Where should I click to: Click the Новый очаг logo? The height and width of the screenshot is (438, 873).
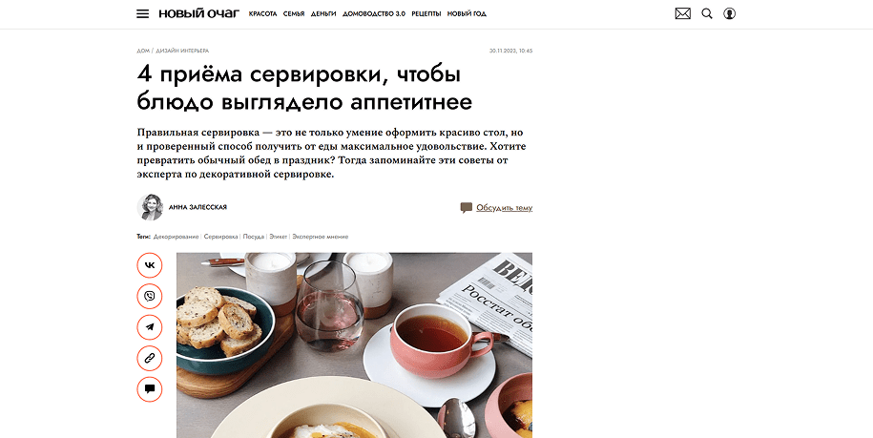tap(198, 14)
